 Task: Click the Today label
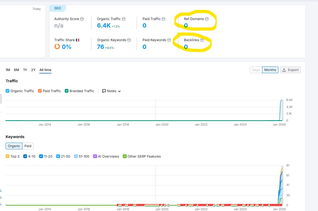click(36, 9)
